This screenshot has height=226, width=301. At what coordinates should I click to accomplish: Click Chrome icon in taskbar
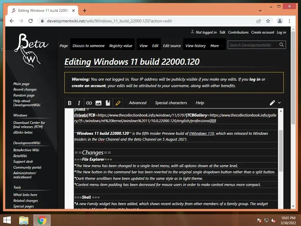tap(42, 220)
